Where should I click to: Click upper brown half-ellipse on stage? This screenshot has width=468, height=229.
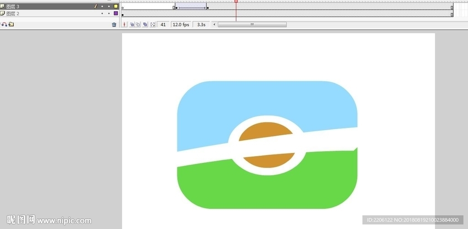pos(265,130)
